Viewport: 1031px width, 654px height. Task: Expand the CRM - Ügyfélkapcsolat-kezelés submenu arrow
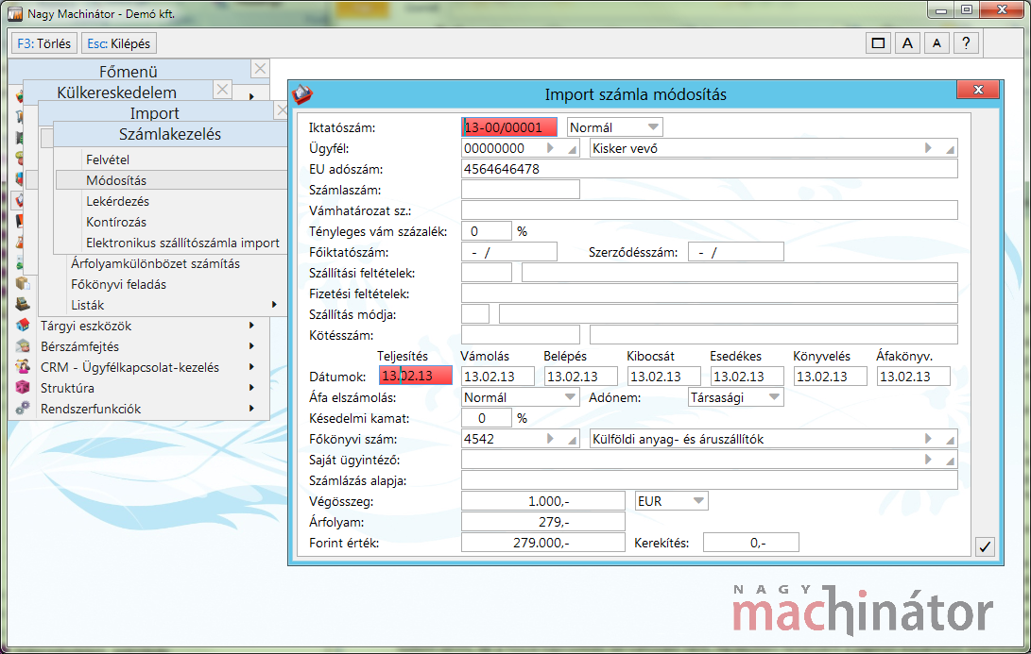point(251,367)
